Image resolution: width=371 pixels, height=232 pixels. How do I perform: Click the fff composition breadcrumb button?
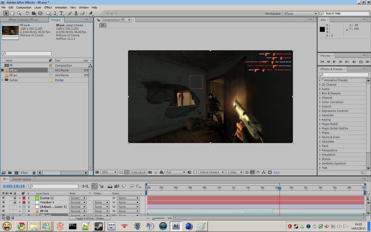pyautogui.click(x=103, y=25)
